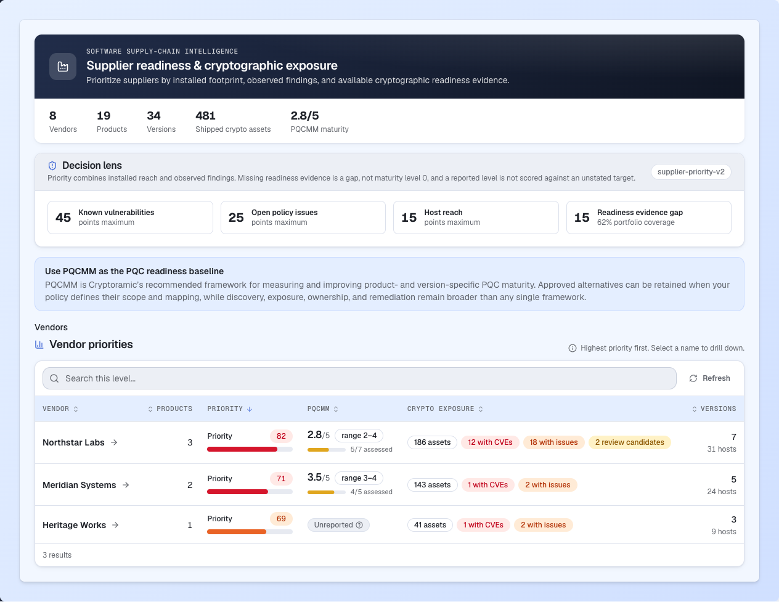
Task: Select the Host reach 15 points card
Action: 476,218
